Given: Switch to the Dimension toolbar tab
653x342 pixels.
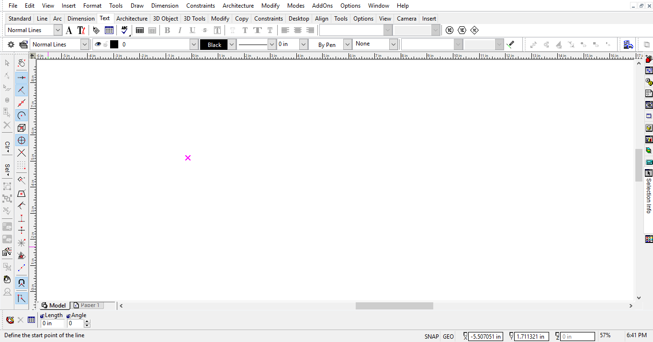Looking at the screenshot, I should [x=81, y=19].
